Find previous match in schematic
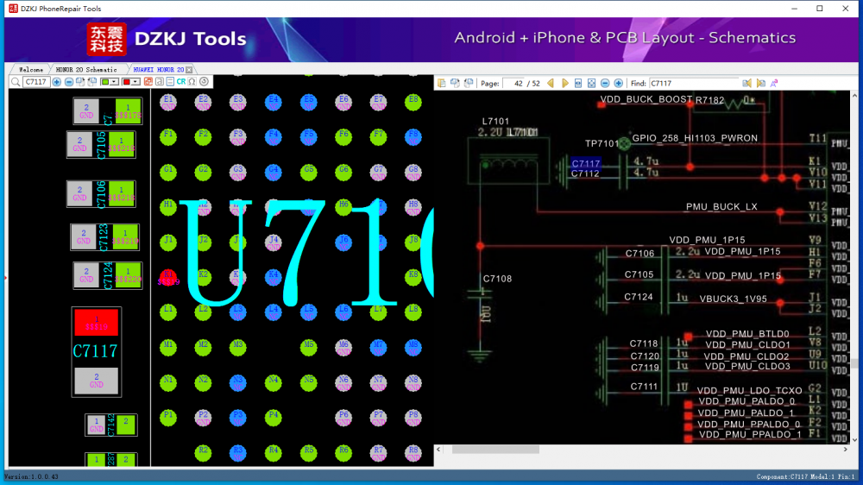863x485 pixels. (746, 83)
